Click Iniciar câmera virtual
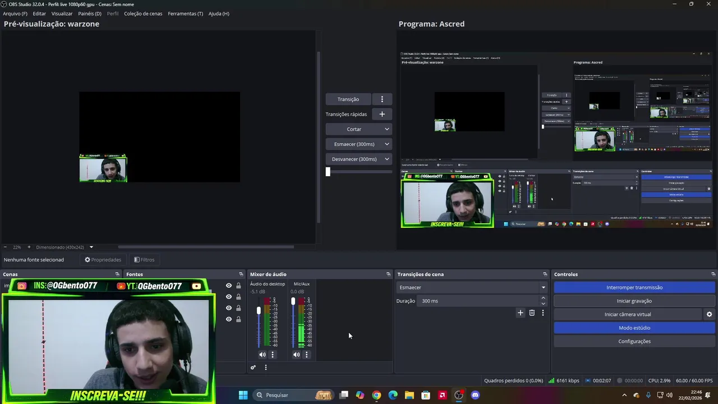This screenshot has height=404, width=718. click(628, 314)
